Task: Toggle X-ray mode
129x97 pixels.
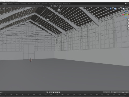Action: point(119,9)
